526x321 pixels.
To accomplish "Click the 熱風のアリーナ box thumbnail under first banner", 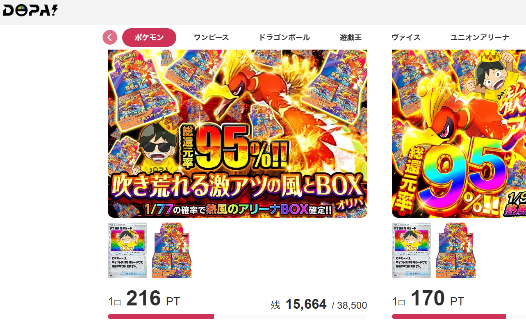I will pos(172,250).
